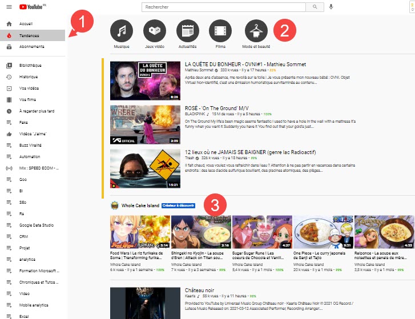This screenshot has height=319, width=415.
Task: Play the 12 lieux JAMAIS SE BAIGNER thumbnail
Action: (145, 168)
